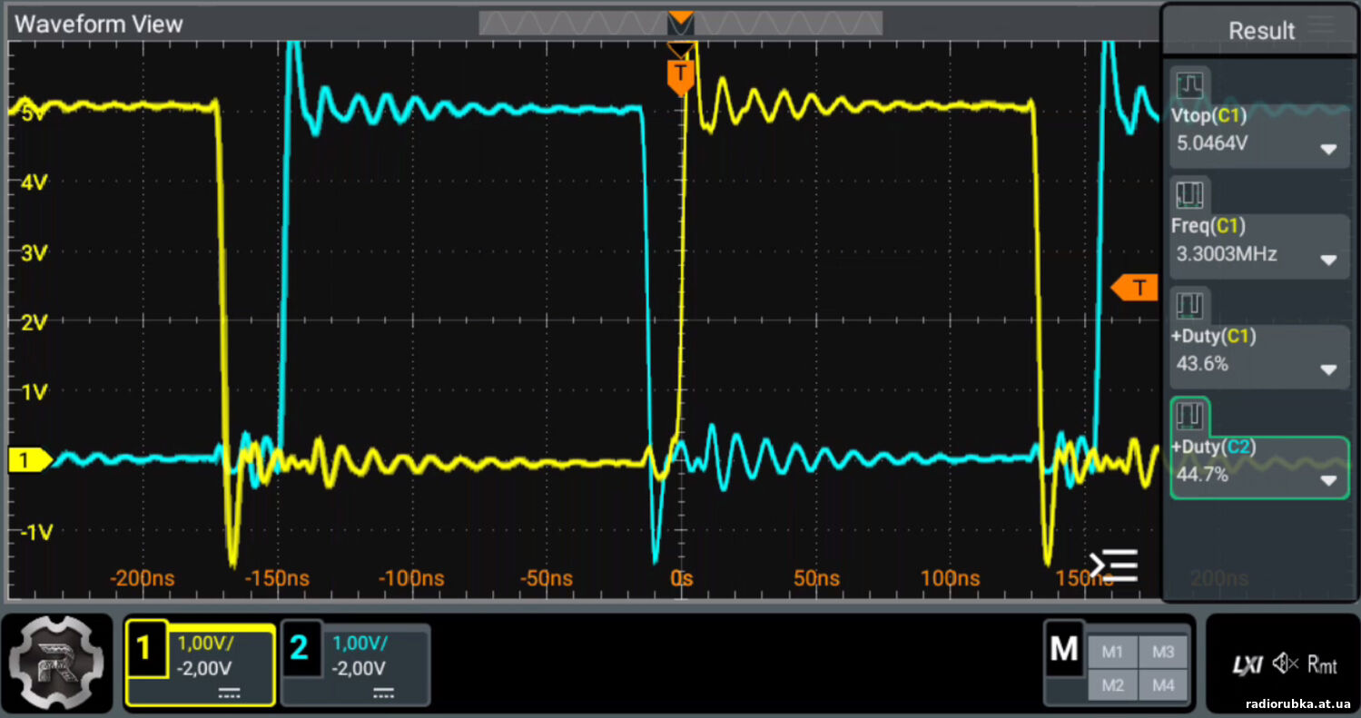Screen dimensions: 1361x718
Task: Click the +Duty(C2) measurement icon
Action: tap(1189, 416)
